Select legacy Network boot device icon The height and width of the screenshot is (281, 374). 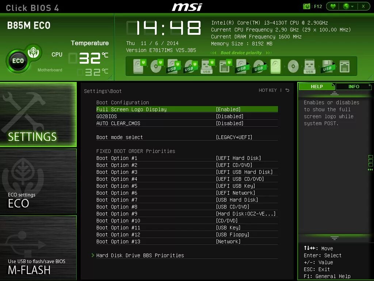(x=344, y=66)
